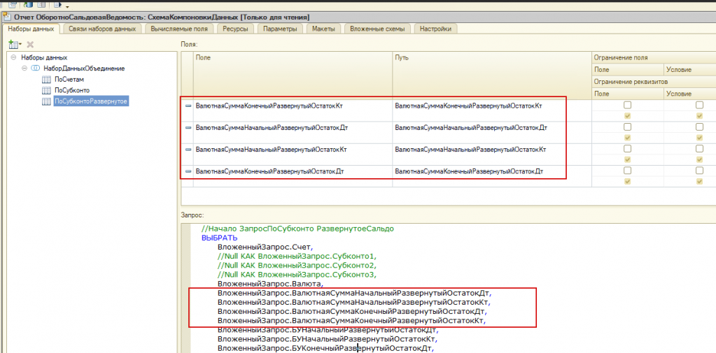Select the ПоСчетам data set table icon
Viewport: 716px width, 353px height.
(x=47, y=80)
